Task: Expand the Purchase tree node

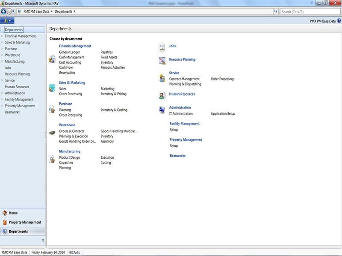Action: tap(2, 49)
